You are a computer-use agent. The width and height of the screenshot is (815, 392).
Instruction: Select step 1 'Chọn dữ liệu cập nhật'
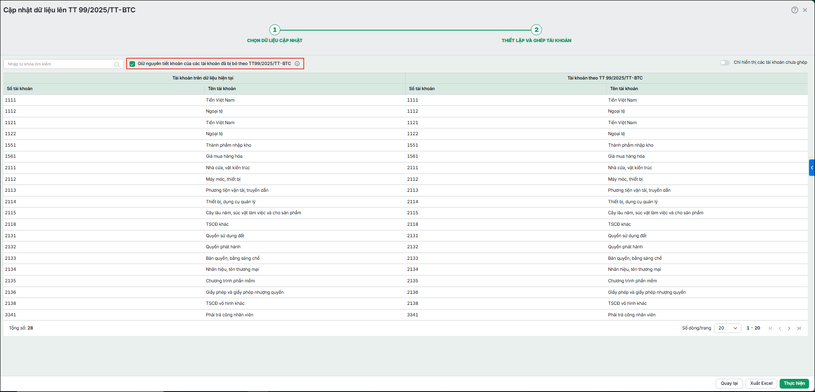coord(275,34)
